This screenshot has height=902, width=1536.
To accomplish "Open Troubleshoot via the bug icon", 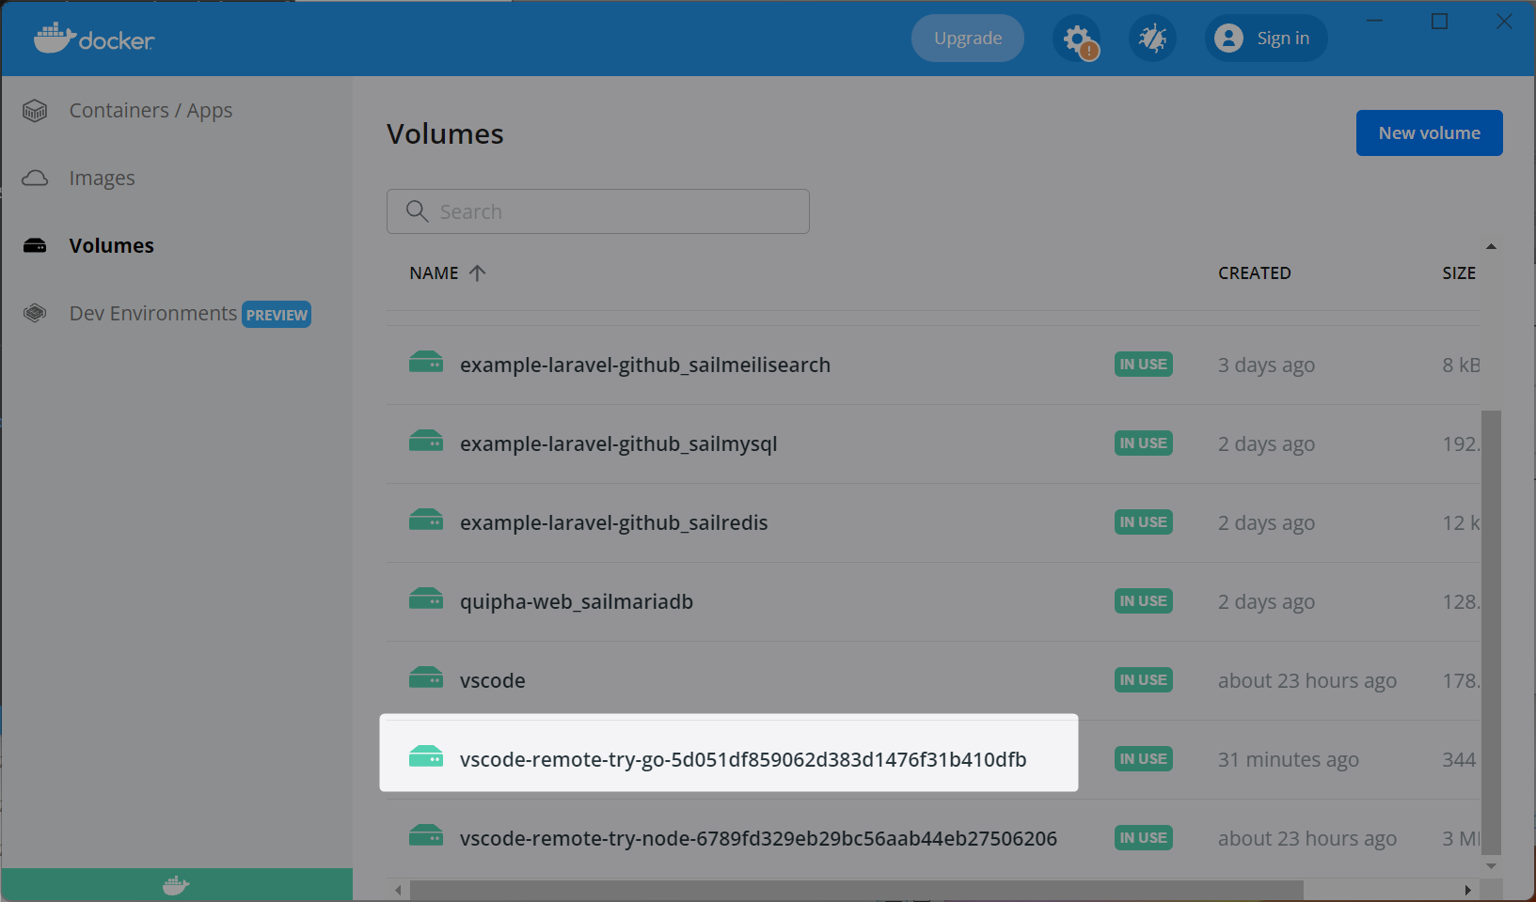I will [1152, 39].
